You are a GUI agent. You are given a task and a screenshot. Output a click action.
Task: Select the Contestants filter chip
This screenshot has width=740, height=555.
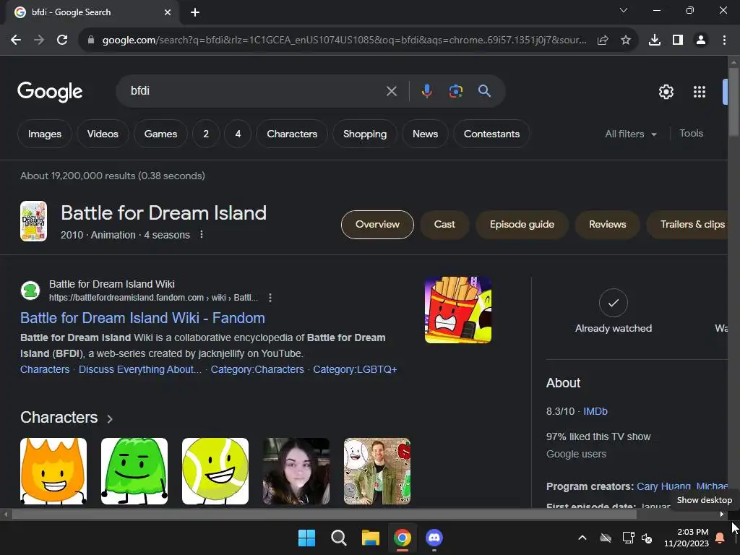click(x=491, y=134)
